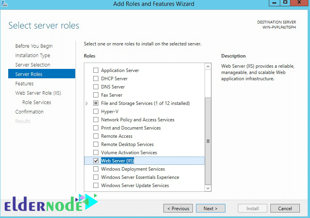
Task: Go to the Confirmation step
Action: 29,112
